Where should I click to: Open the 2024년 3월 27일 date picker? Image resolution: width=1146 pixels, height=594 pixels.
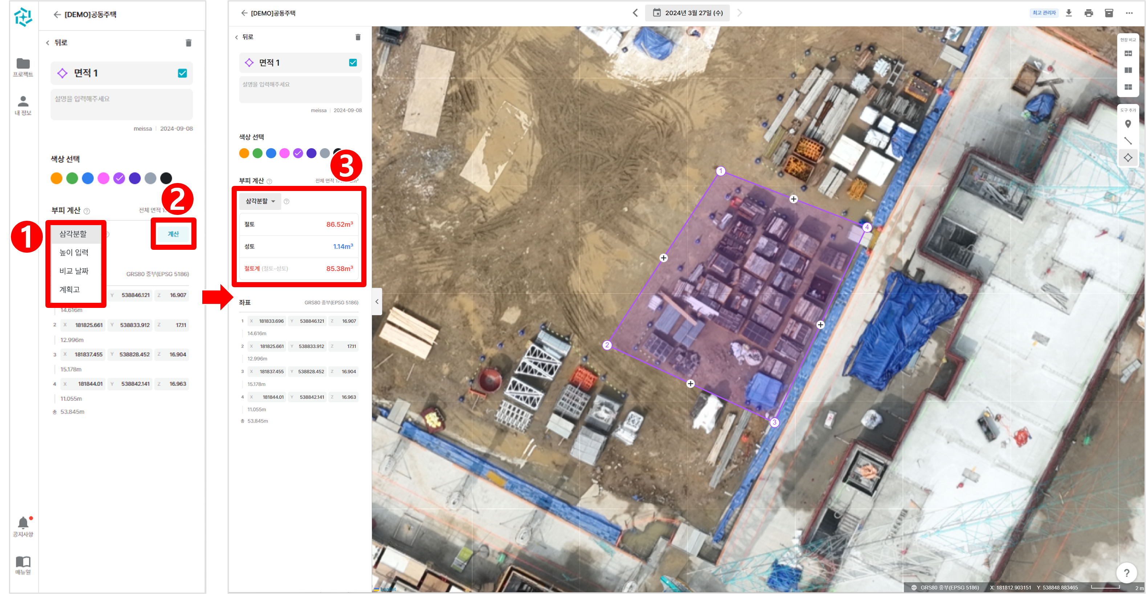[687, 13]
